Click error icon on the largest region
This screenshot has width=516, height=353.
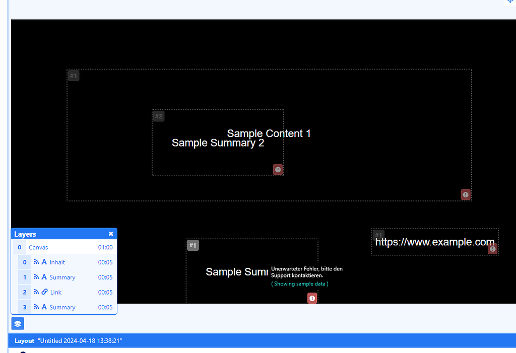[466, 194]
